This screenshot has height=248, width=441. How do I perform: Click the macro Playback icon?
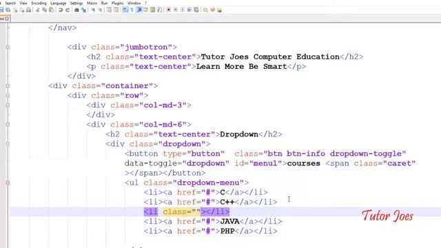[183, 10]
